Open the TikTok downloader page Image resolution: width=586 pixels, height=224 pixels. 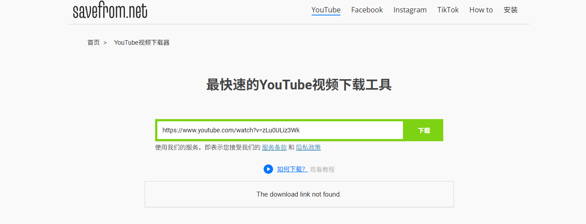coord(448,10)
